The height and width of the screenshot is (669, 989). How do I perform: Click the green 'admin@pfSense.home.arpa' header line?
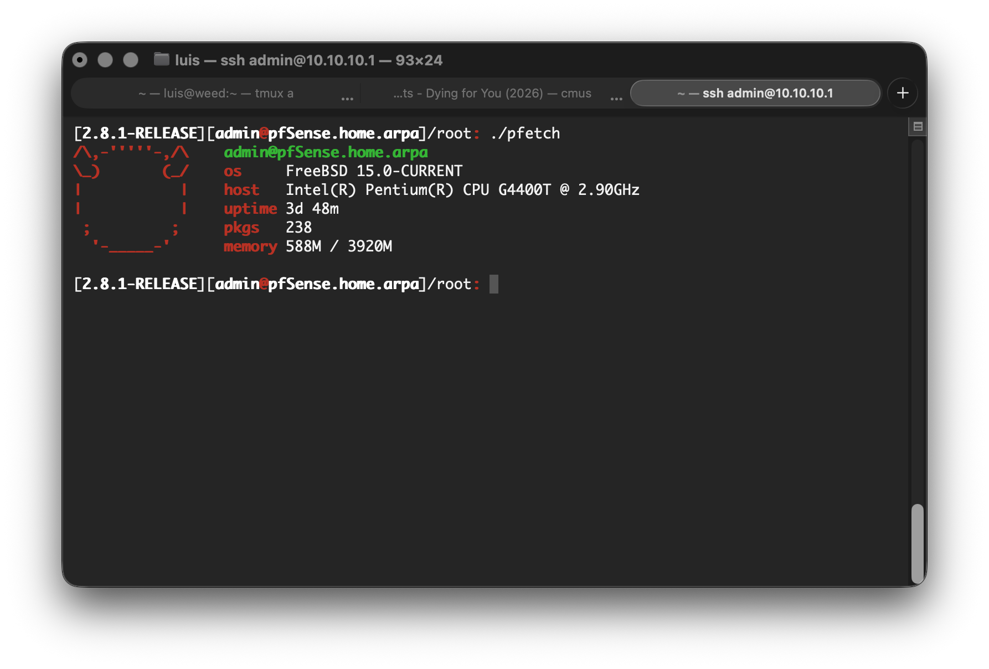point(326,152)
